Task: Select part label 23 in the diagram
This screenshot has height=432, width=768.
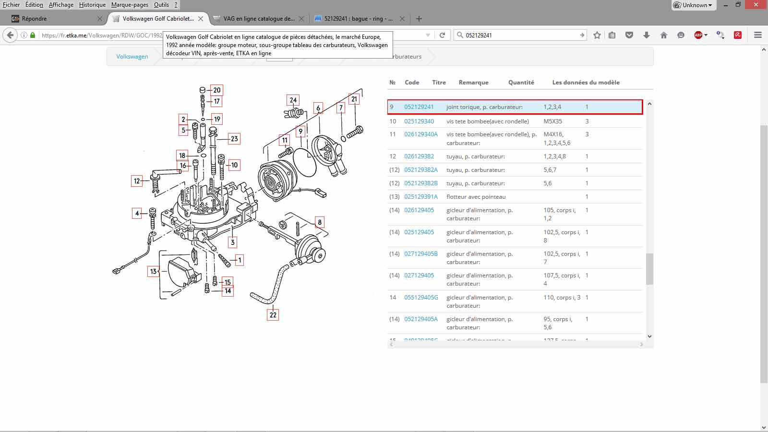Action: point(234,139)
